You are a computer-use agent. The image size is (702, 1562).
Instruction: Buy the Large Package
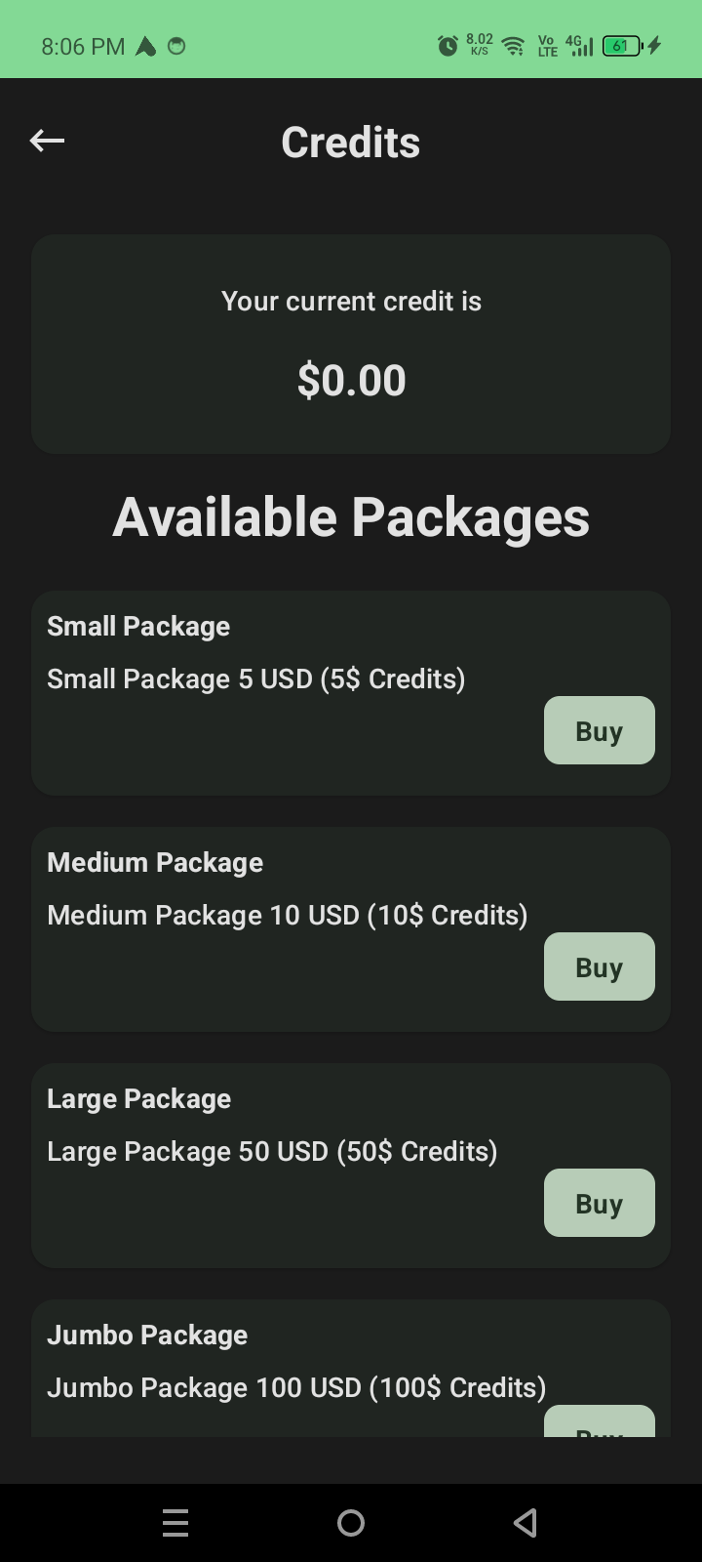point(599,1203)
